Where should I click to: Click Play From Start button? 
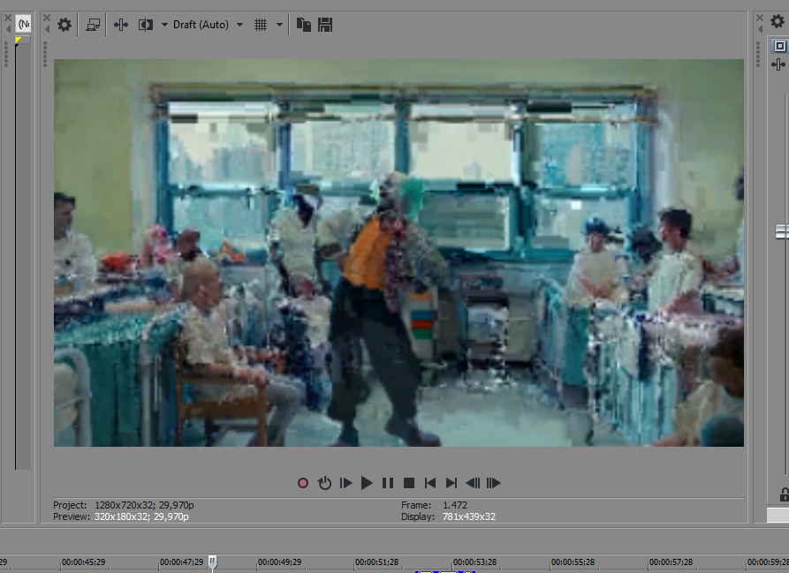pyautogui.click(x=345, y=483)
